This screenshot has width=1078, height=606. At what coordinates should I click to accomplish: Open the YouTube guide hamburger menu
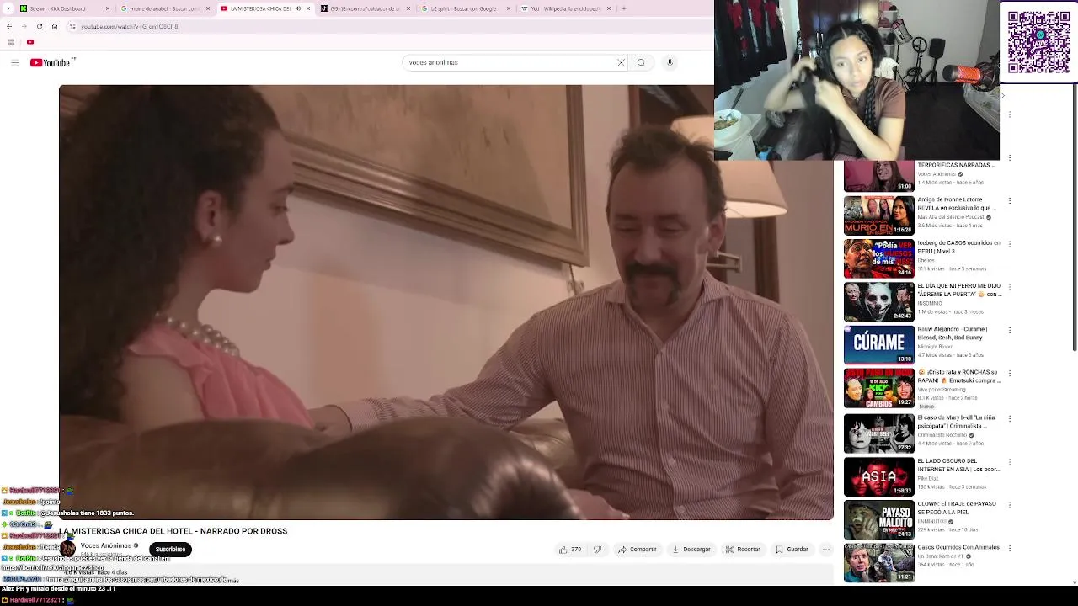[14, 62]
